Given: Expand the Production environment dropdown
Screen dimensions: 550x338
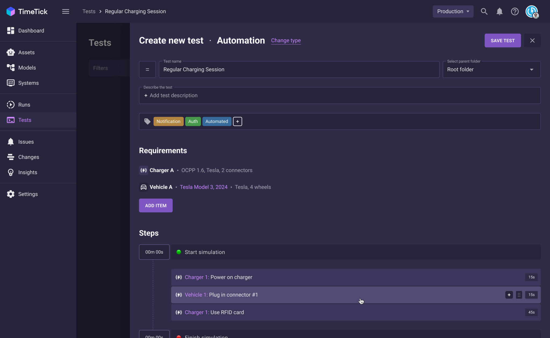Looking at the screenshot, I should click(453, 12).
